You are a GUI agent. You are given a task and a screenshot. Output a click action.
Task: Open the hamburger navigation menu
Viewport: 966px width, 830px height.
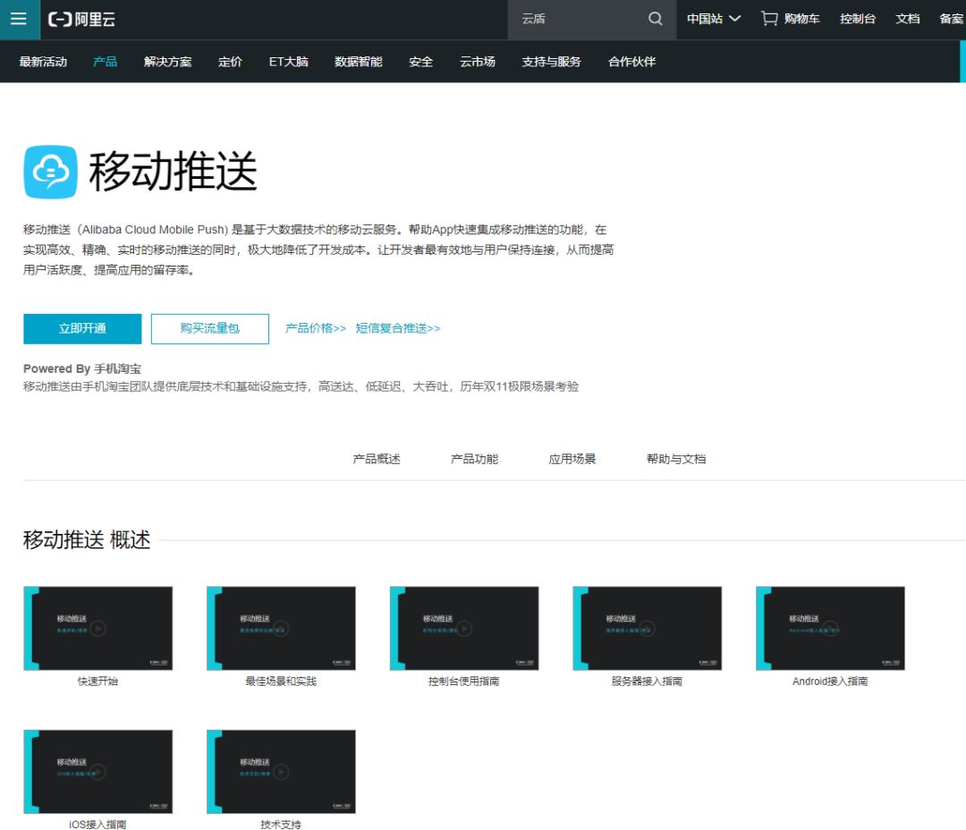[x=19, y=19]
